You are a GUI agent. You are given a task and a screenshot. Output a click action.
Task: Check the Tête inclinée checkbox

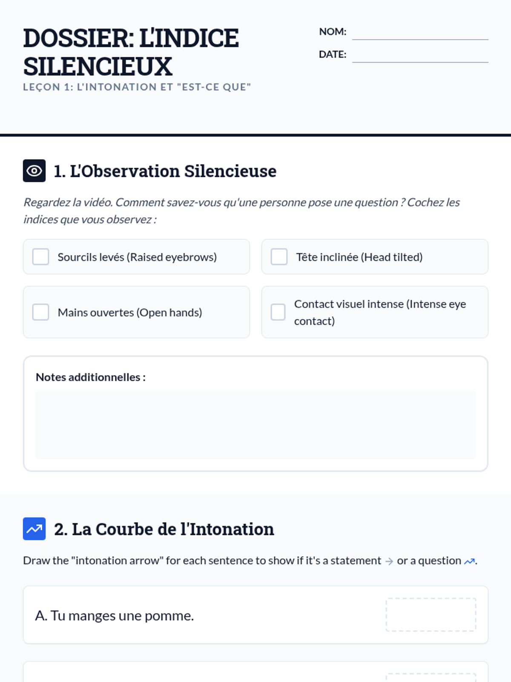click(x=279, y=257)
